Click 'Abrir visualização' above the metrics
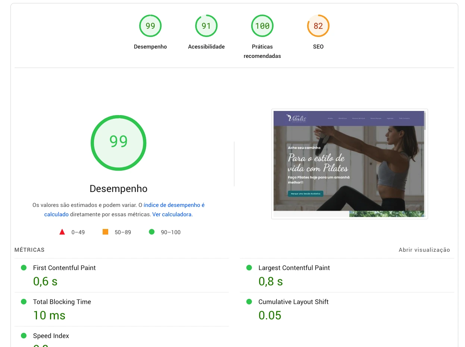Viewport: 465px width, 347px height. tap(424, 250)
